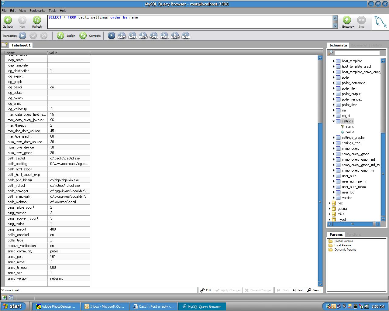Screen dimensions: 389x311
Task: Refresh the query results
Action: tap(37, 20)
